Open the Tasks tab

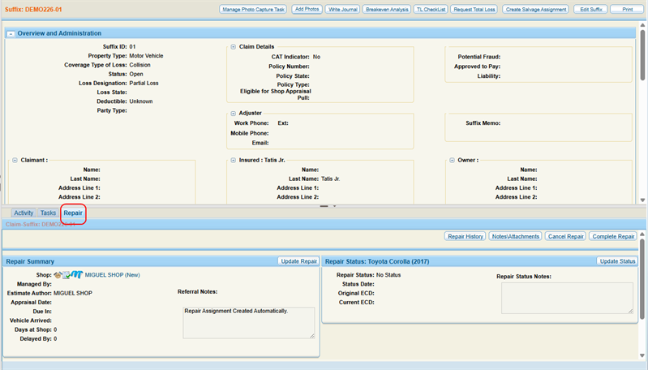pos(48,213)
